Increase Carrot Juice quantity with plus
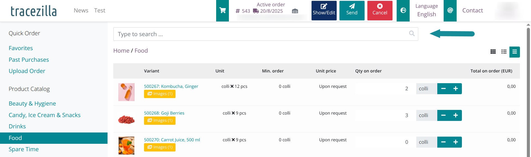531x157 pixels. [x=456, y=142]
